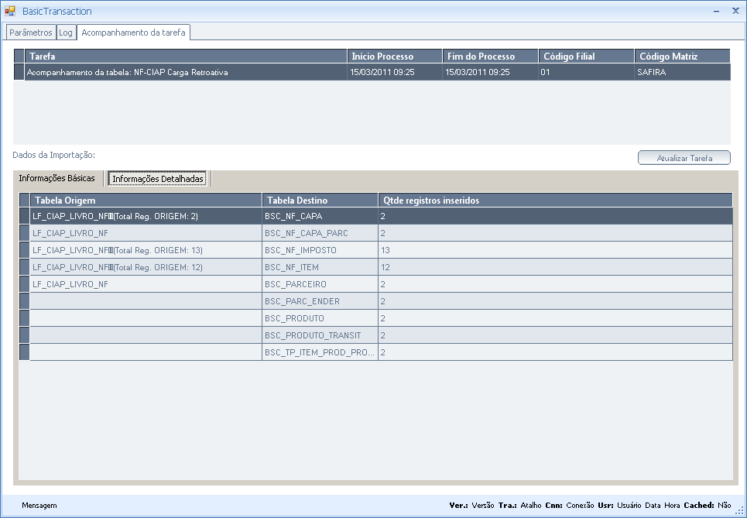Click the row selector beside BSC_PARCEIRO
The width and height of the screenshot is (747, 518).
(x=24, y=284)
